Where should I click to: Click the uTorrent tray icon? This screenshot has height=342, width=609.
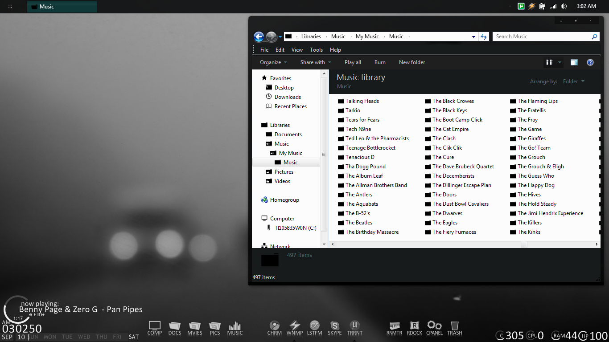tap(521, 6)
